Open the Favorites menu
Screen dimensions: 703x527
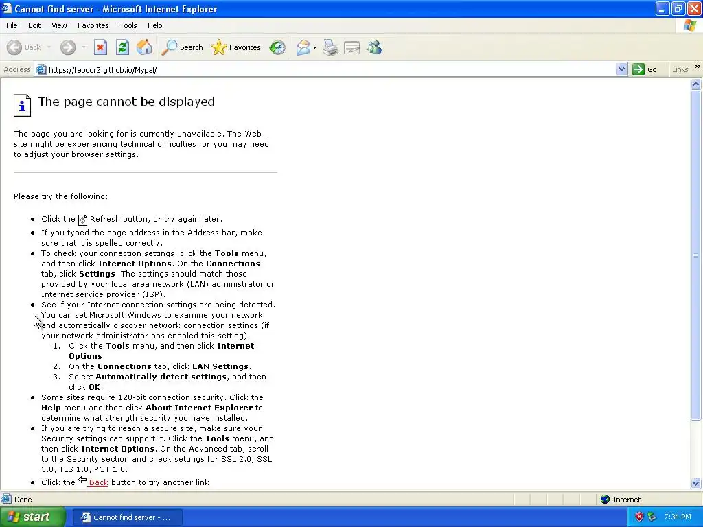click(x=93, y=25)
